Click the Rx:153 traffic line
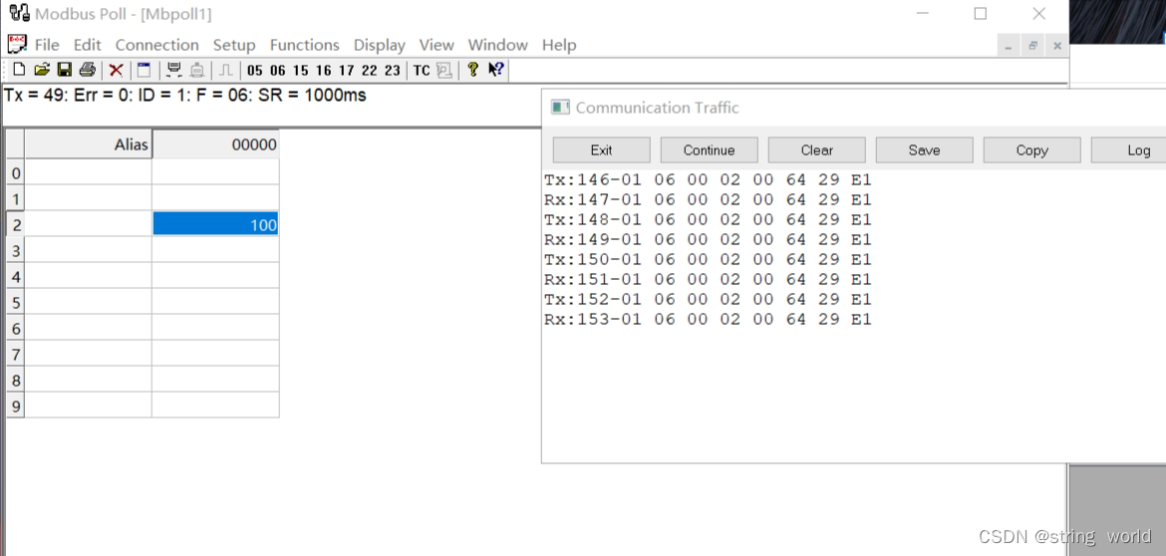Viewport: 1166px width, 556px height. 708,320
